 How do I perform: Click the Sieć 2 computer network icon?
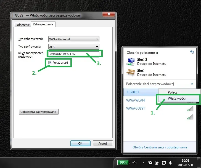(x=131, y=62)
